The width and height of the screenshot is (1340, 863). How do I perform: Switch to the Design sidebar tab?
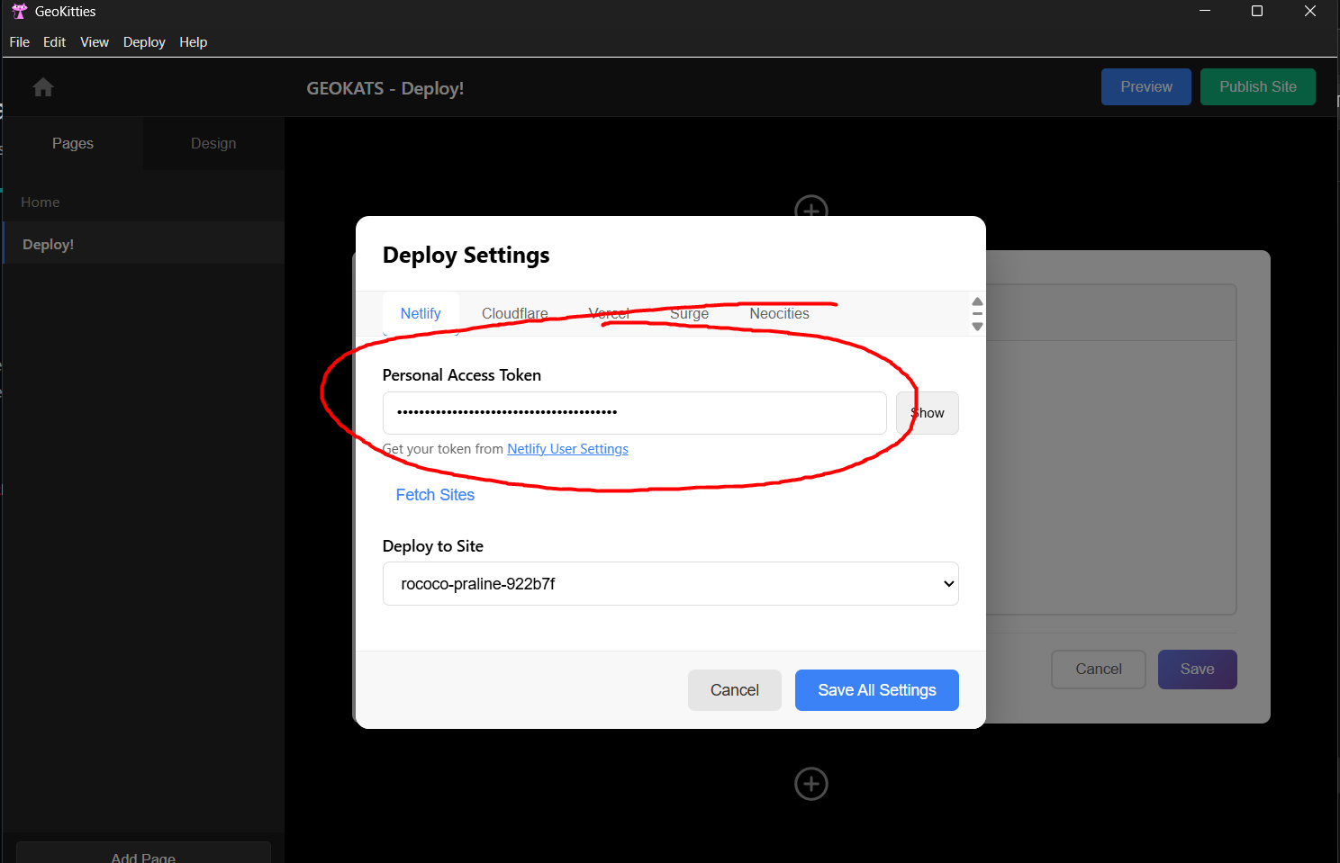213,144
